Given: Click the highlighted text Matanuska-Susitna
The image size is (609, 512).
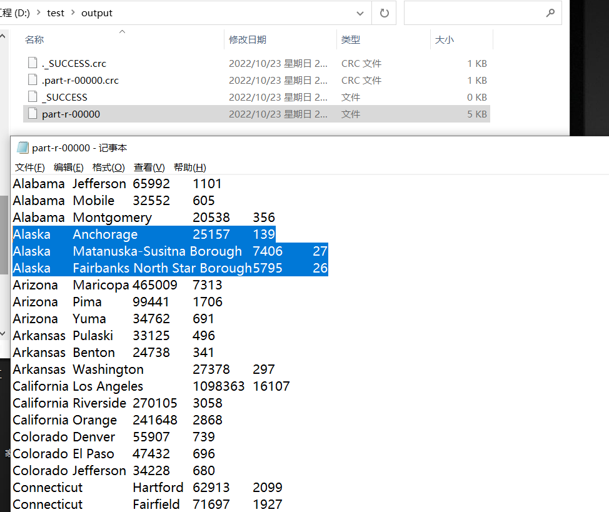Looking at the screenshot, I should coord(129,251).
